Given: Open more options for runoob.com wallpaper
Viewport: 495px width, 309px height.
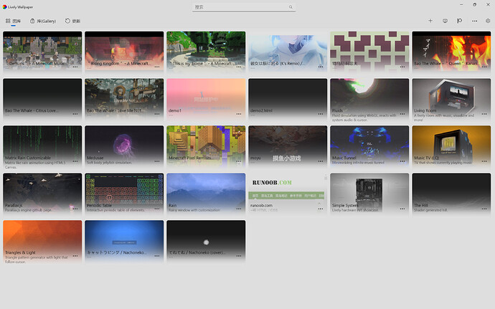Looking at the screenshot, I should click(321, 209).
